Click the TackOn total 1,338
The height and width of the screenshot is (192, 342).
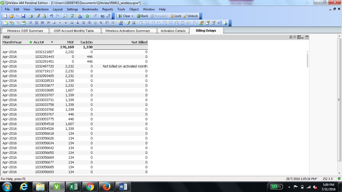(88, 47)
